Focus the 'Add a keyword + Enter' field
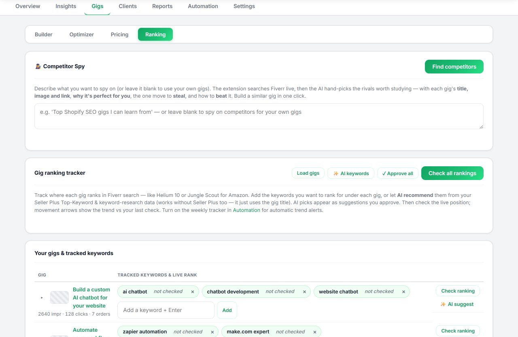The height and width of the screenshot is (337, 518). click(166, 310)
